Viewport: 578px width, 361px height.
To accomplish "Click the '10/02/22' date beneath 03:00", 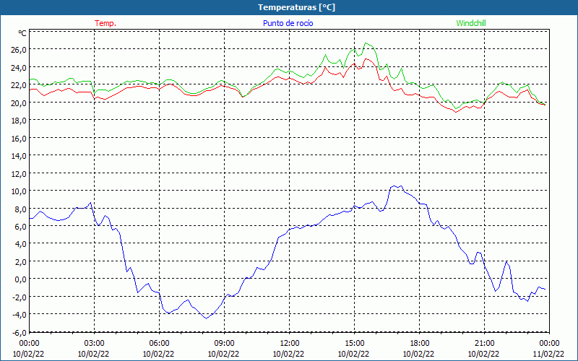I will click(94, 354).
